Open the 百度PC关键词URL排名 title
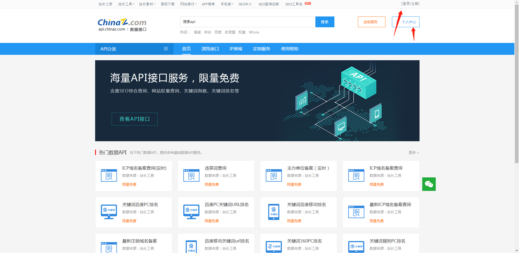This screenshot has height=253, width=519. [227, 204]
